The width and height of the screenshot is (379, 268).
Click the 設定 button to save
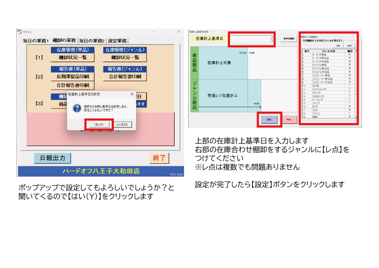(269, 119)
